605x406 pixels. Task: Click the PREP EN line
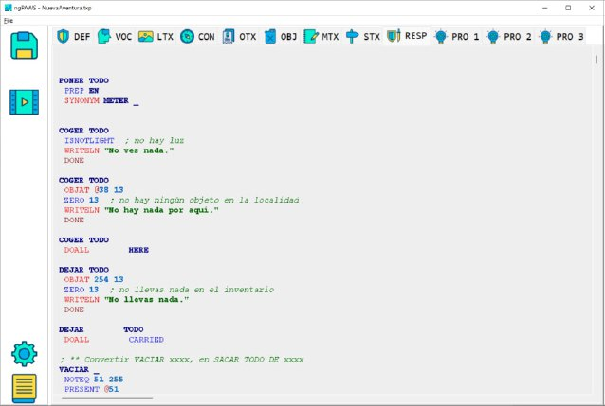[x=82, y=91]
